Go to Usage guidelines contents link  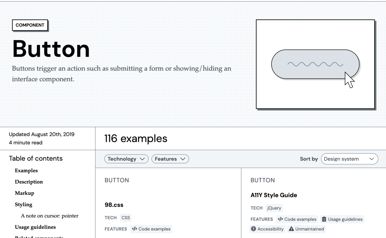35,227
